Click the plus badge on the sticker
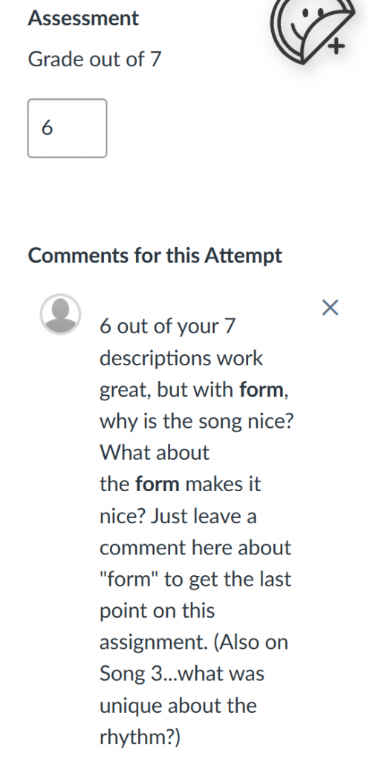Viewport: 367px width, 762px height. click(336, 47)
